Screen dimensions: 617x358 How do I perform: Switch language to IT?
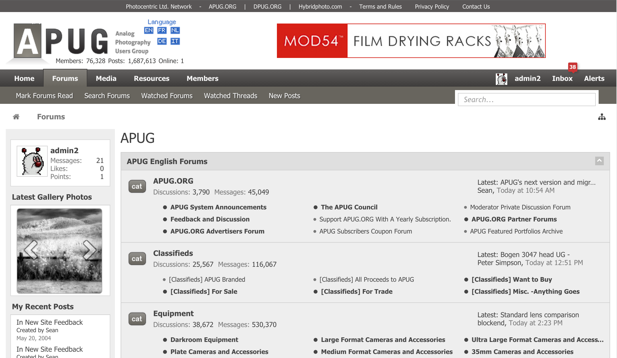(x=175, y=41)
